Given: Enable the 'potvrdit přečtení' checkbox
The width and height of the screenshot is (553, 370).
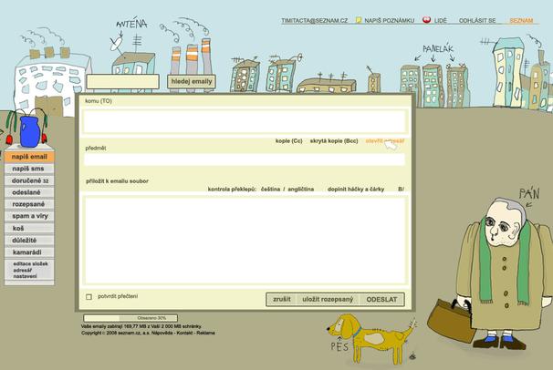Looking at the screenshot, I should [x=89, y=296].
